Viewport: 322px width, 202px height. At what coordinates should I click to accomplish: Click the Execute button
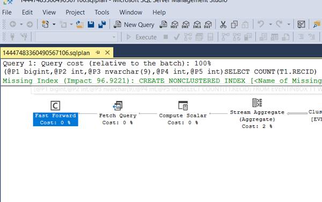click(x=141, y=37)
